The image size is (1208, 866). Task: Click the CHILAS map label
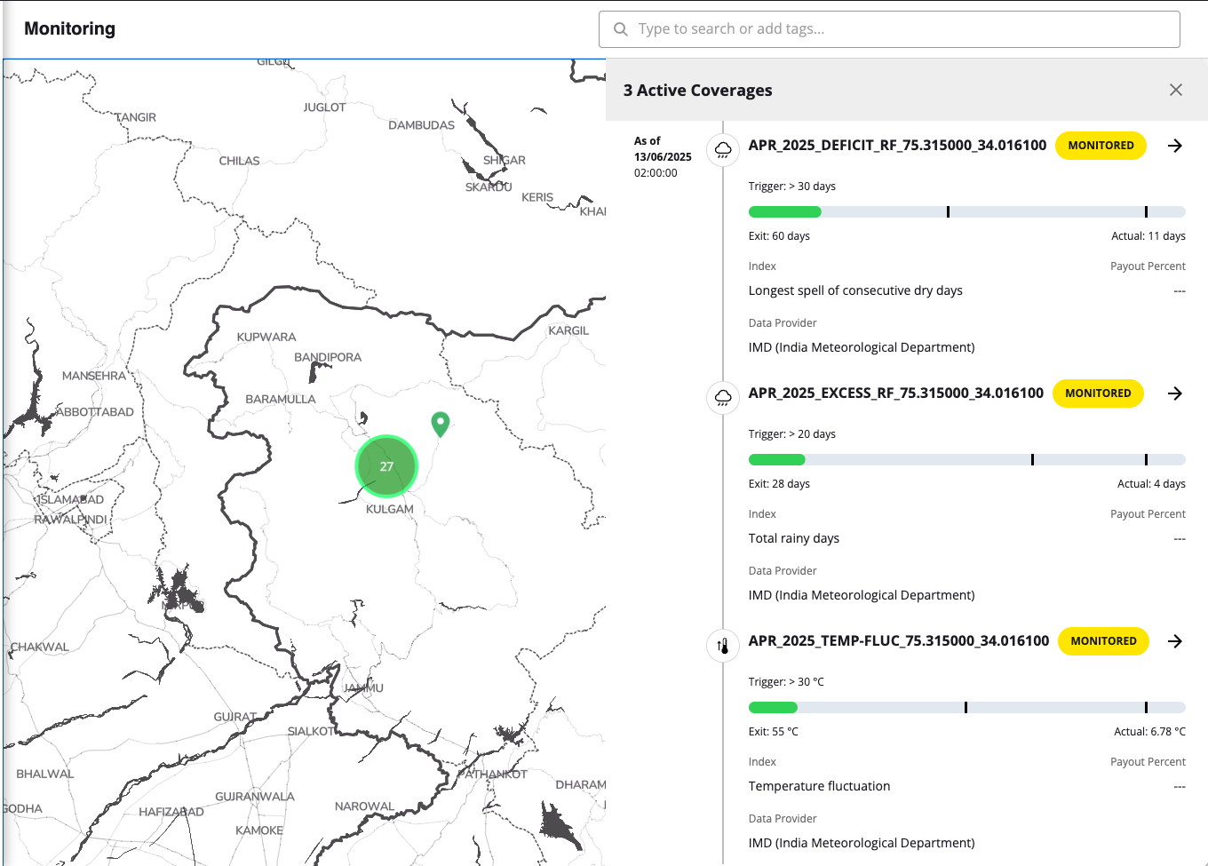pyautogui.click(x=240, y=161)
